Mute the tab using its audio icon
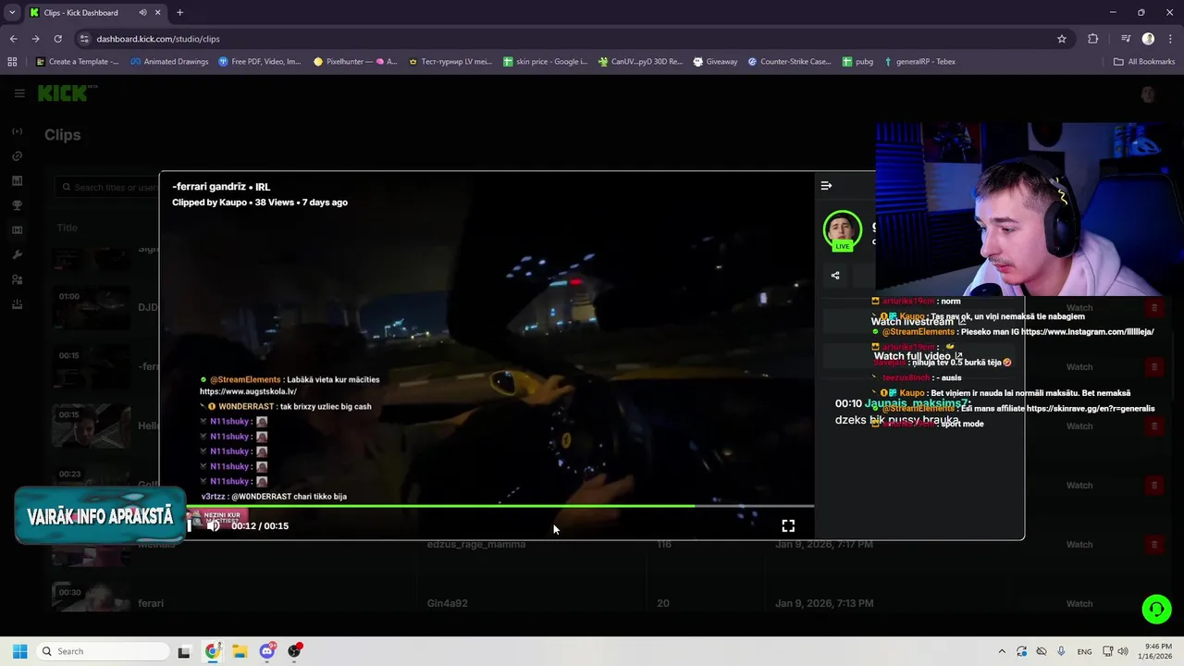Screen dimensions: 1184x666 pos(142,13)
